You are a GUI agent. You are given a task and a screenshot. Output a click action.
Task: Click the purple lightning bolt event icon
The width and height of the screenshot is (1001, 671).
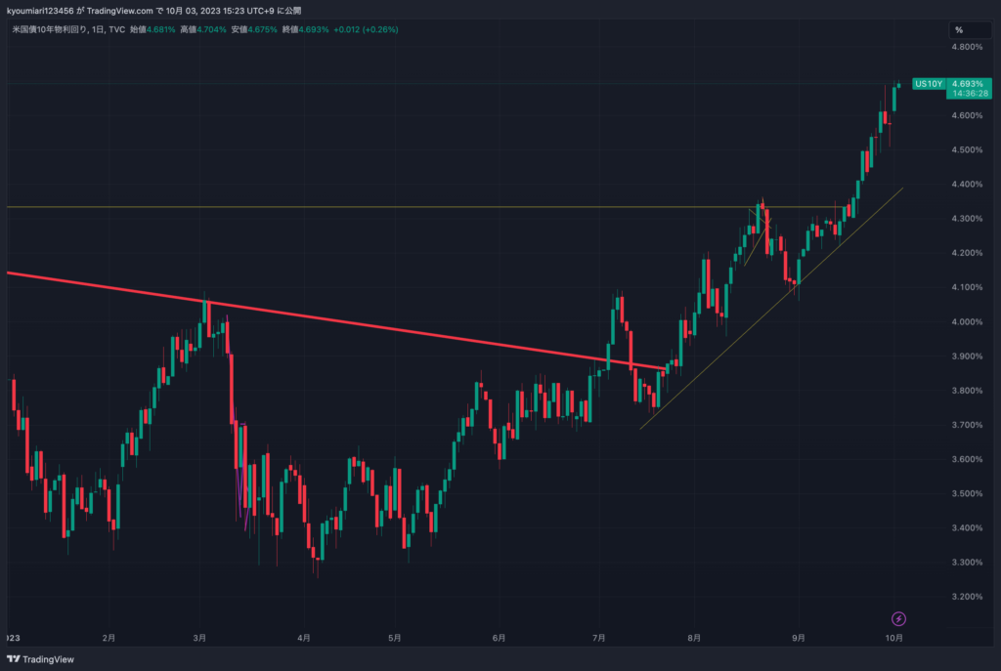(x=898, y=618)
